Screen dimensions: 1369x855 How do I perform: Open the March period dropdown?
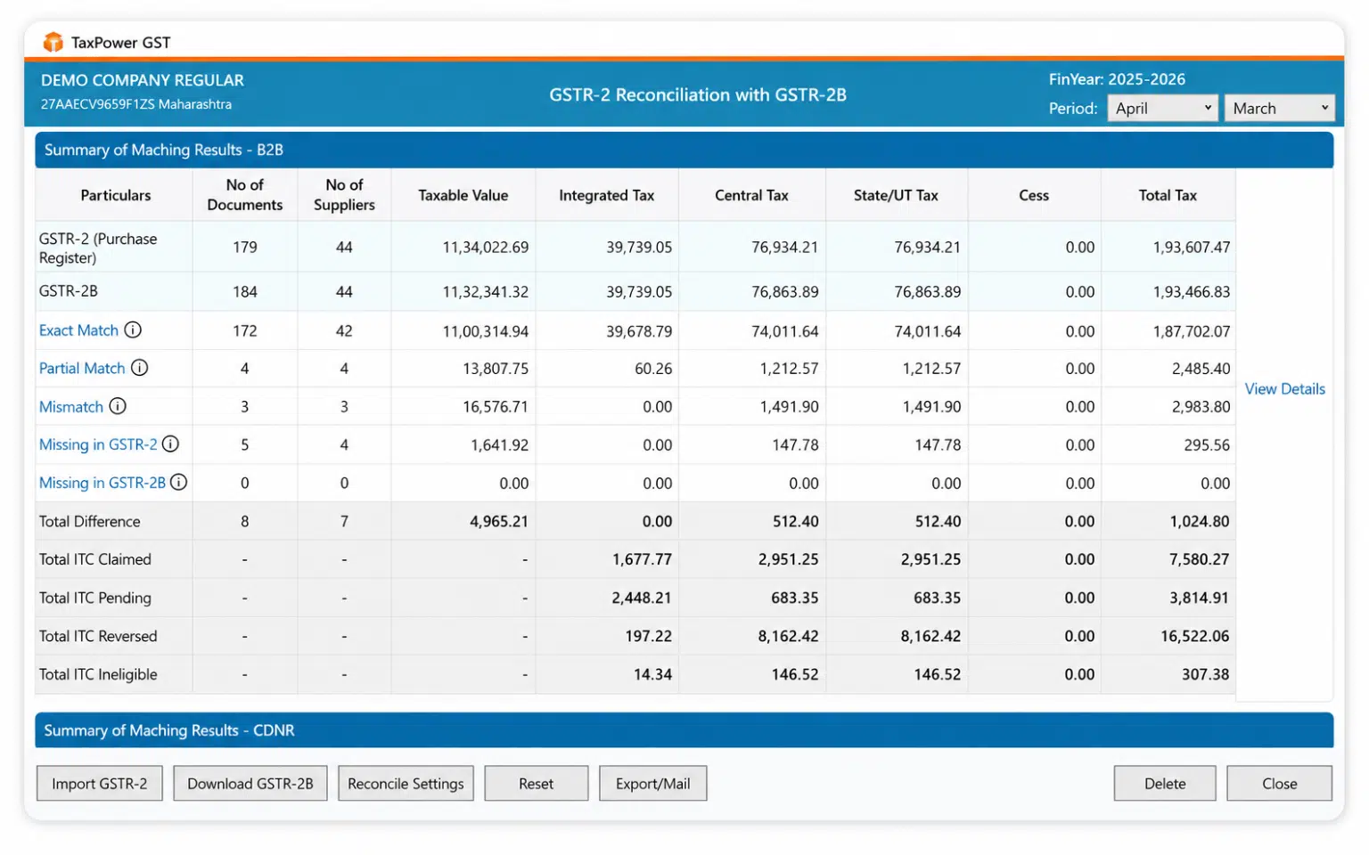point(1279,108)
